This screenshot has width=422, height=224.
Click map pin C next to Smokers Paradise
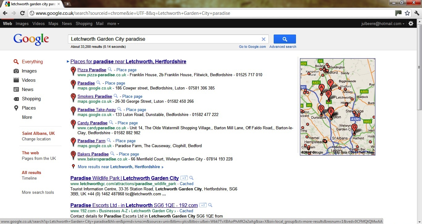73,97
